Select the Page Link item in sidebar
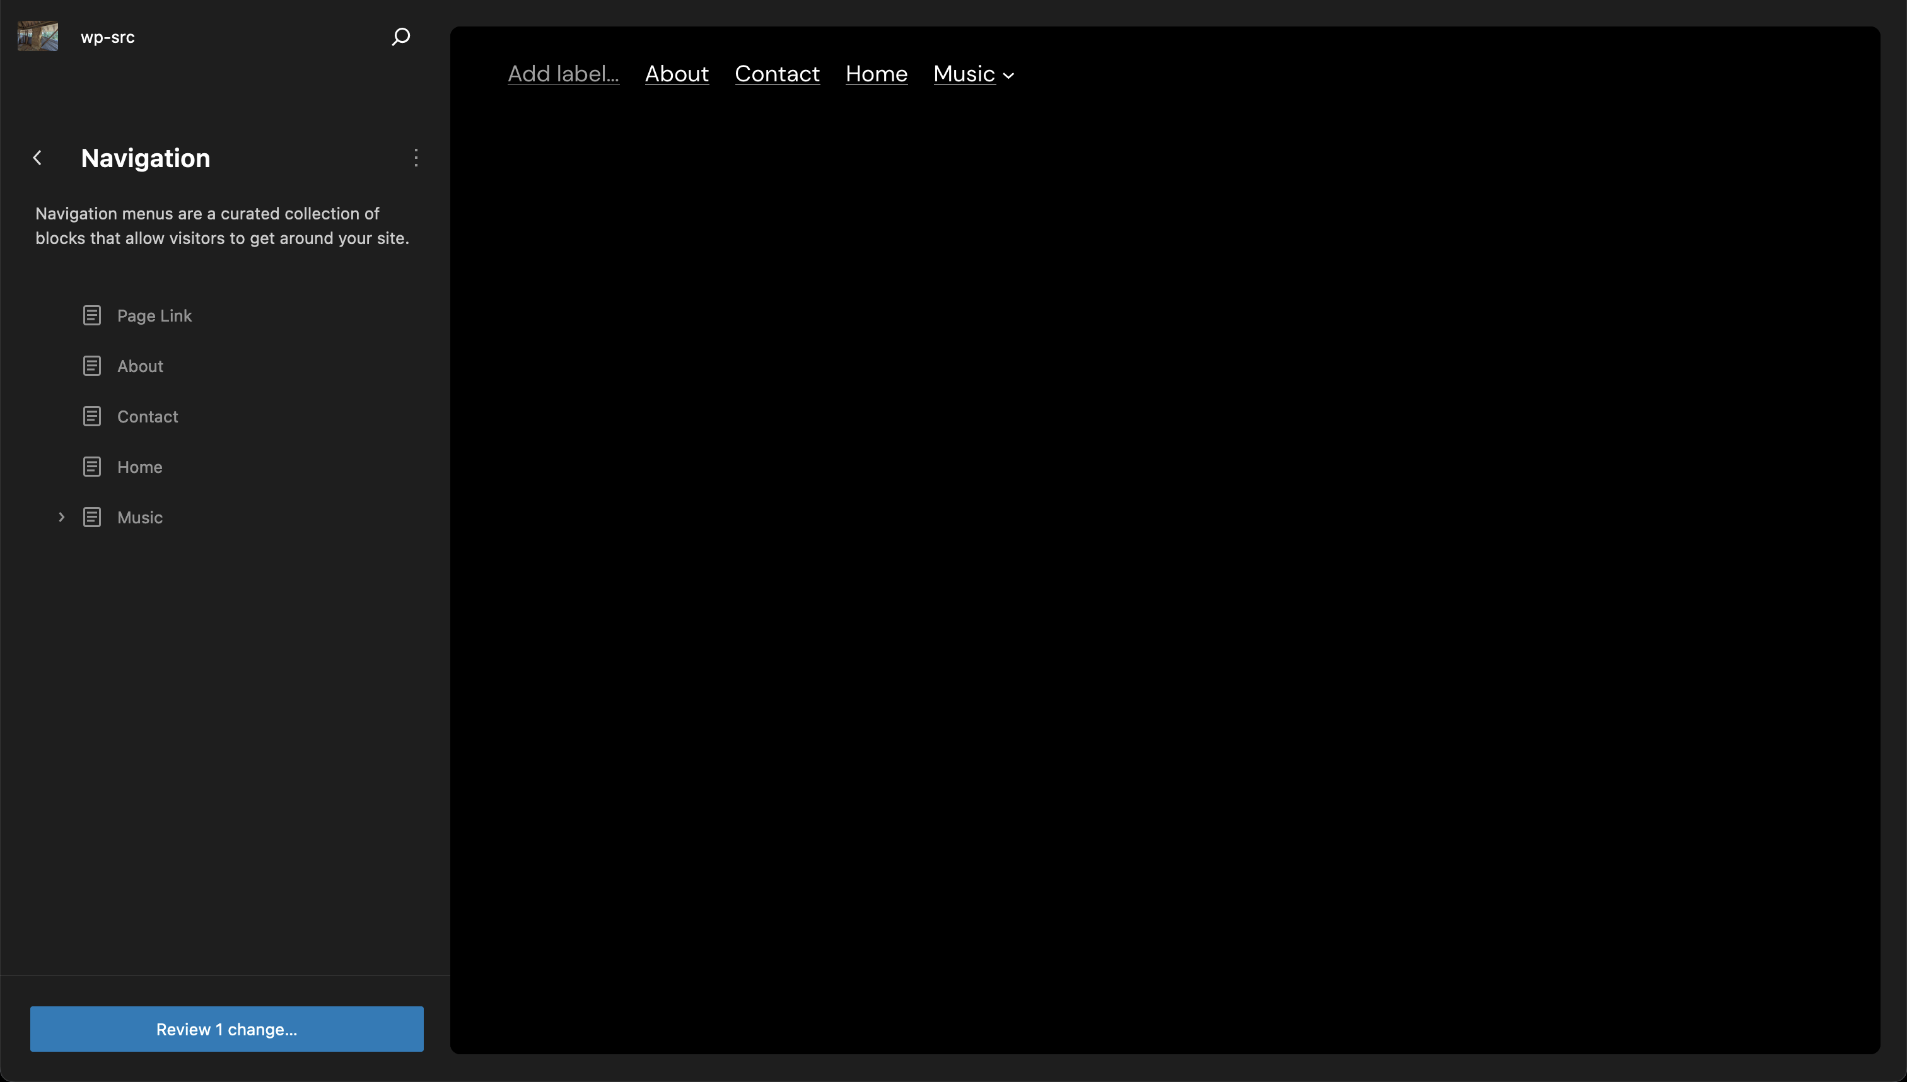Screen dimensions: 1907x1082 (155, 315)
